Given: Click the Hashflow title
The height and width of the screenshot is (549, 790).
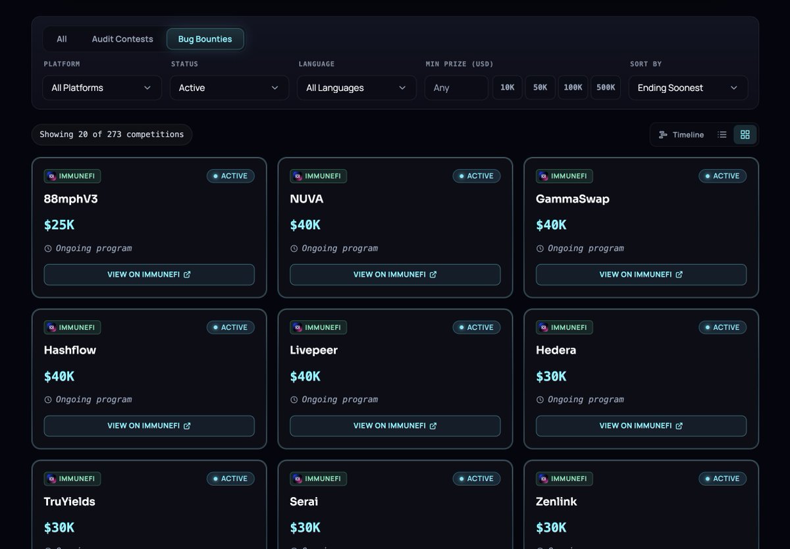Looking at the screenshot, I should coord(70,350).
